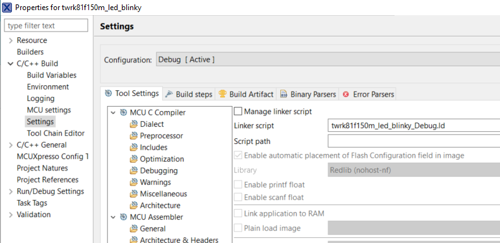Select Project References in the tree

coord(47,179)
